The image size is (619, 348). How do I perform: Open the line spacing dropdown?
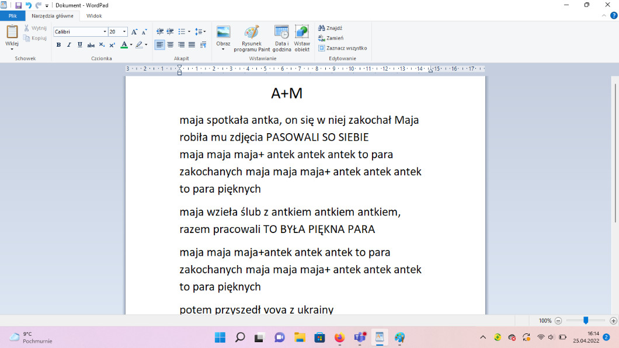pyautogui.click(x=200, y=32)
